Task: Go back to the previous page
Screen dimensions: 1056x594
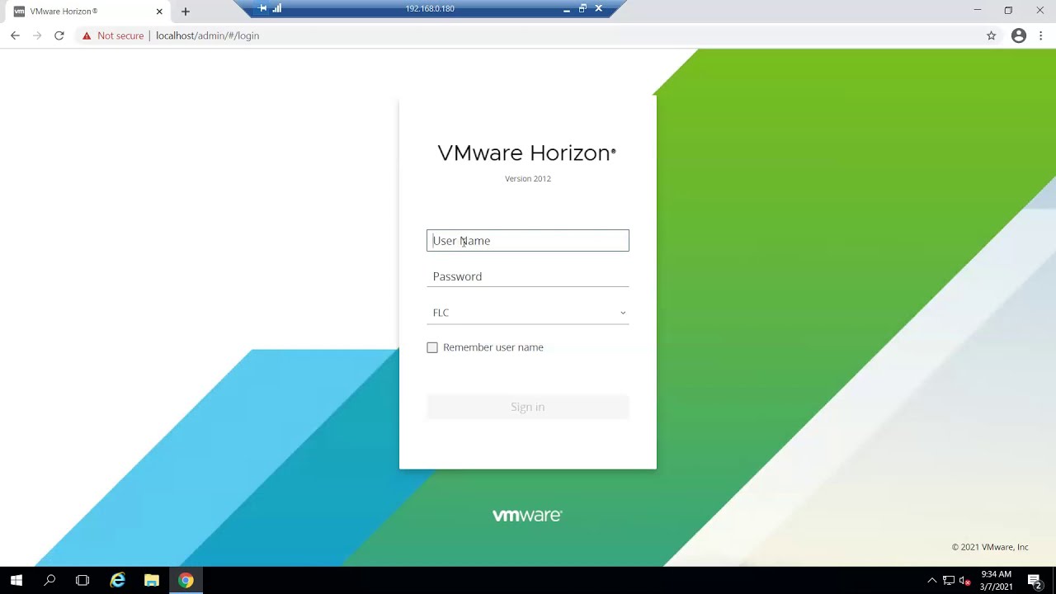Action: [x=15, y=35]
